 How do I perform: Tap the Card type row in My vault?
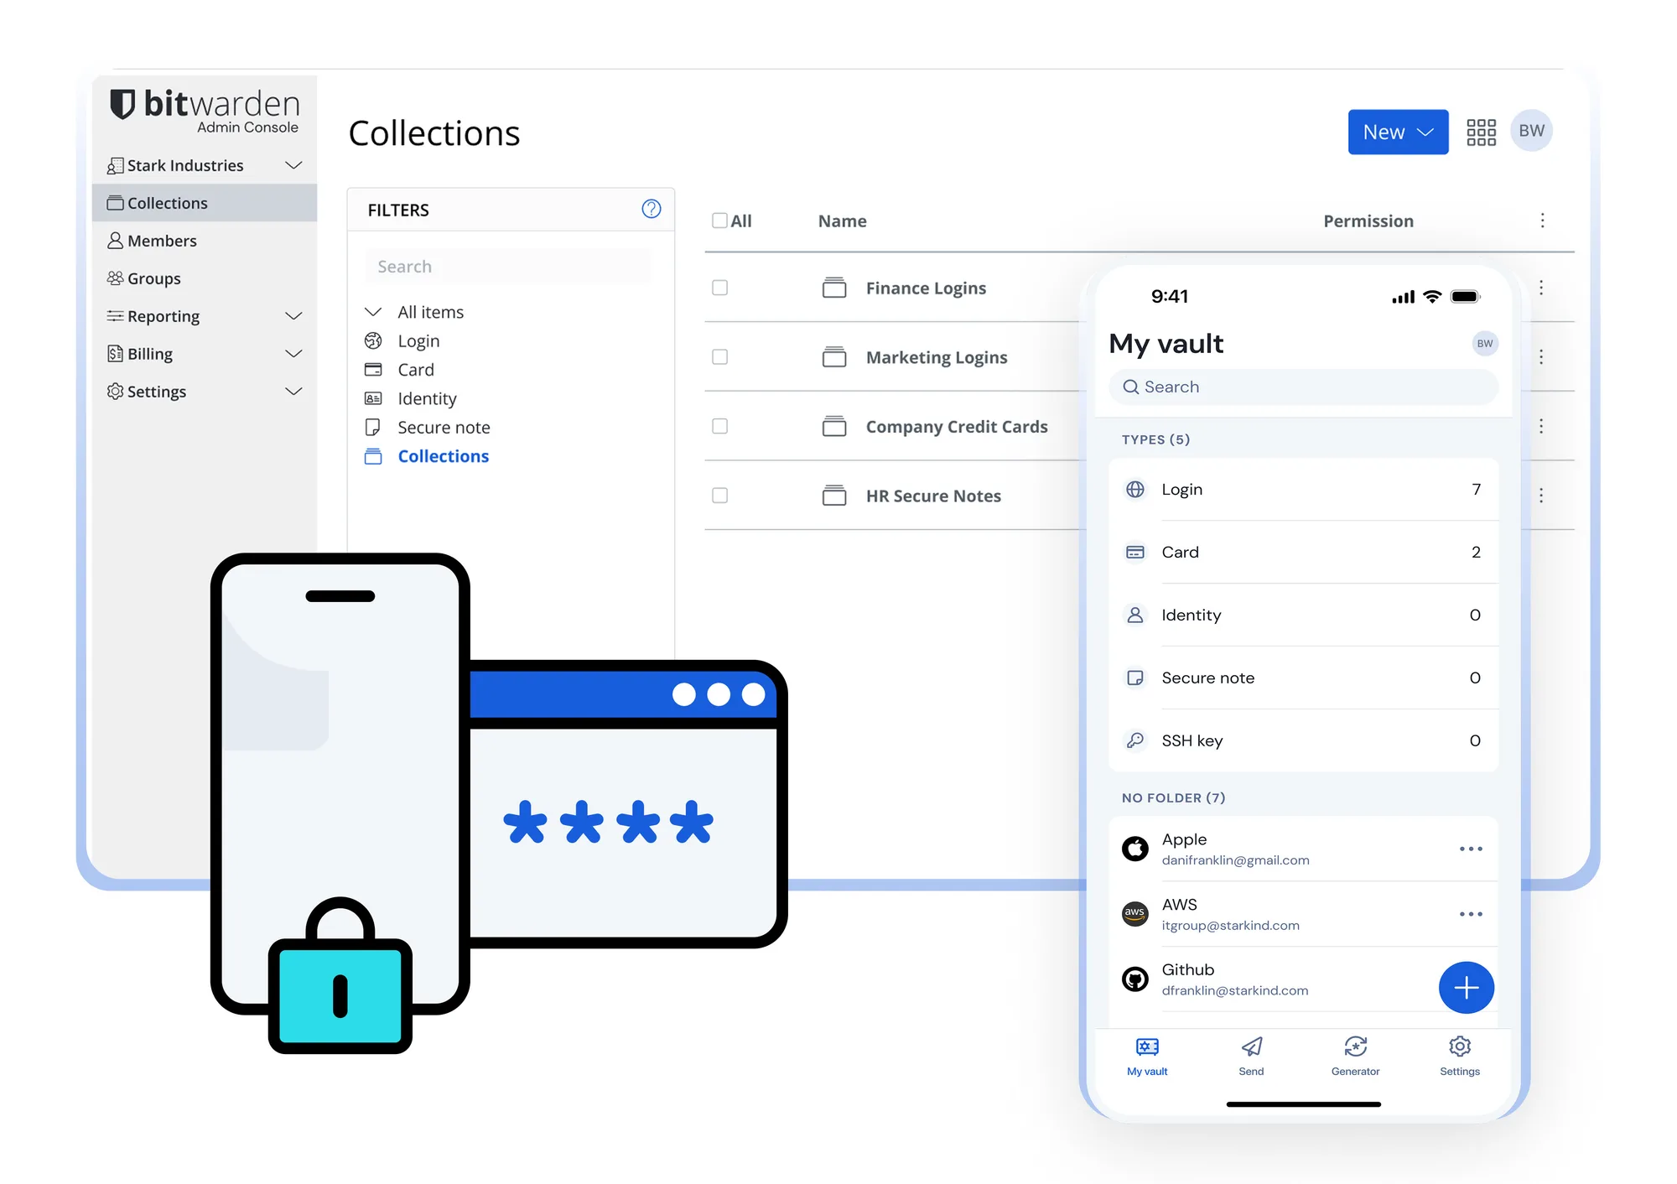[1303, 552]
